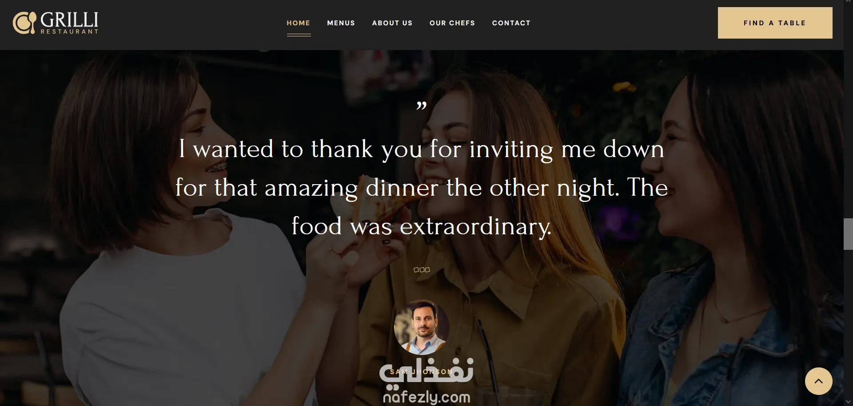The height and width of the screenshot is (406, 853).
Task: Go to the Home menu item
Action: tap(299, 23)
